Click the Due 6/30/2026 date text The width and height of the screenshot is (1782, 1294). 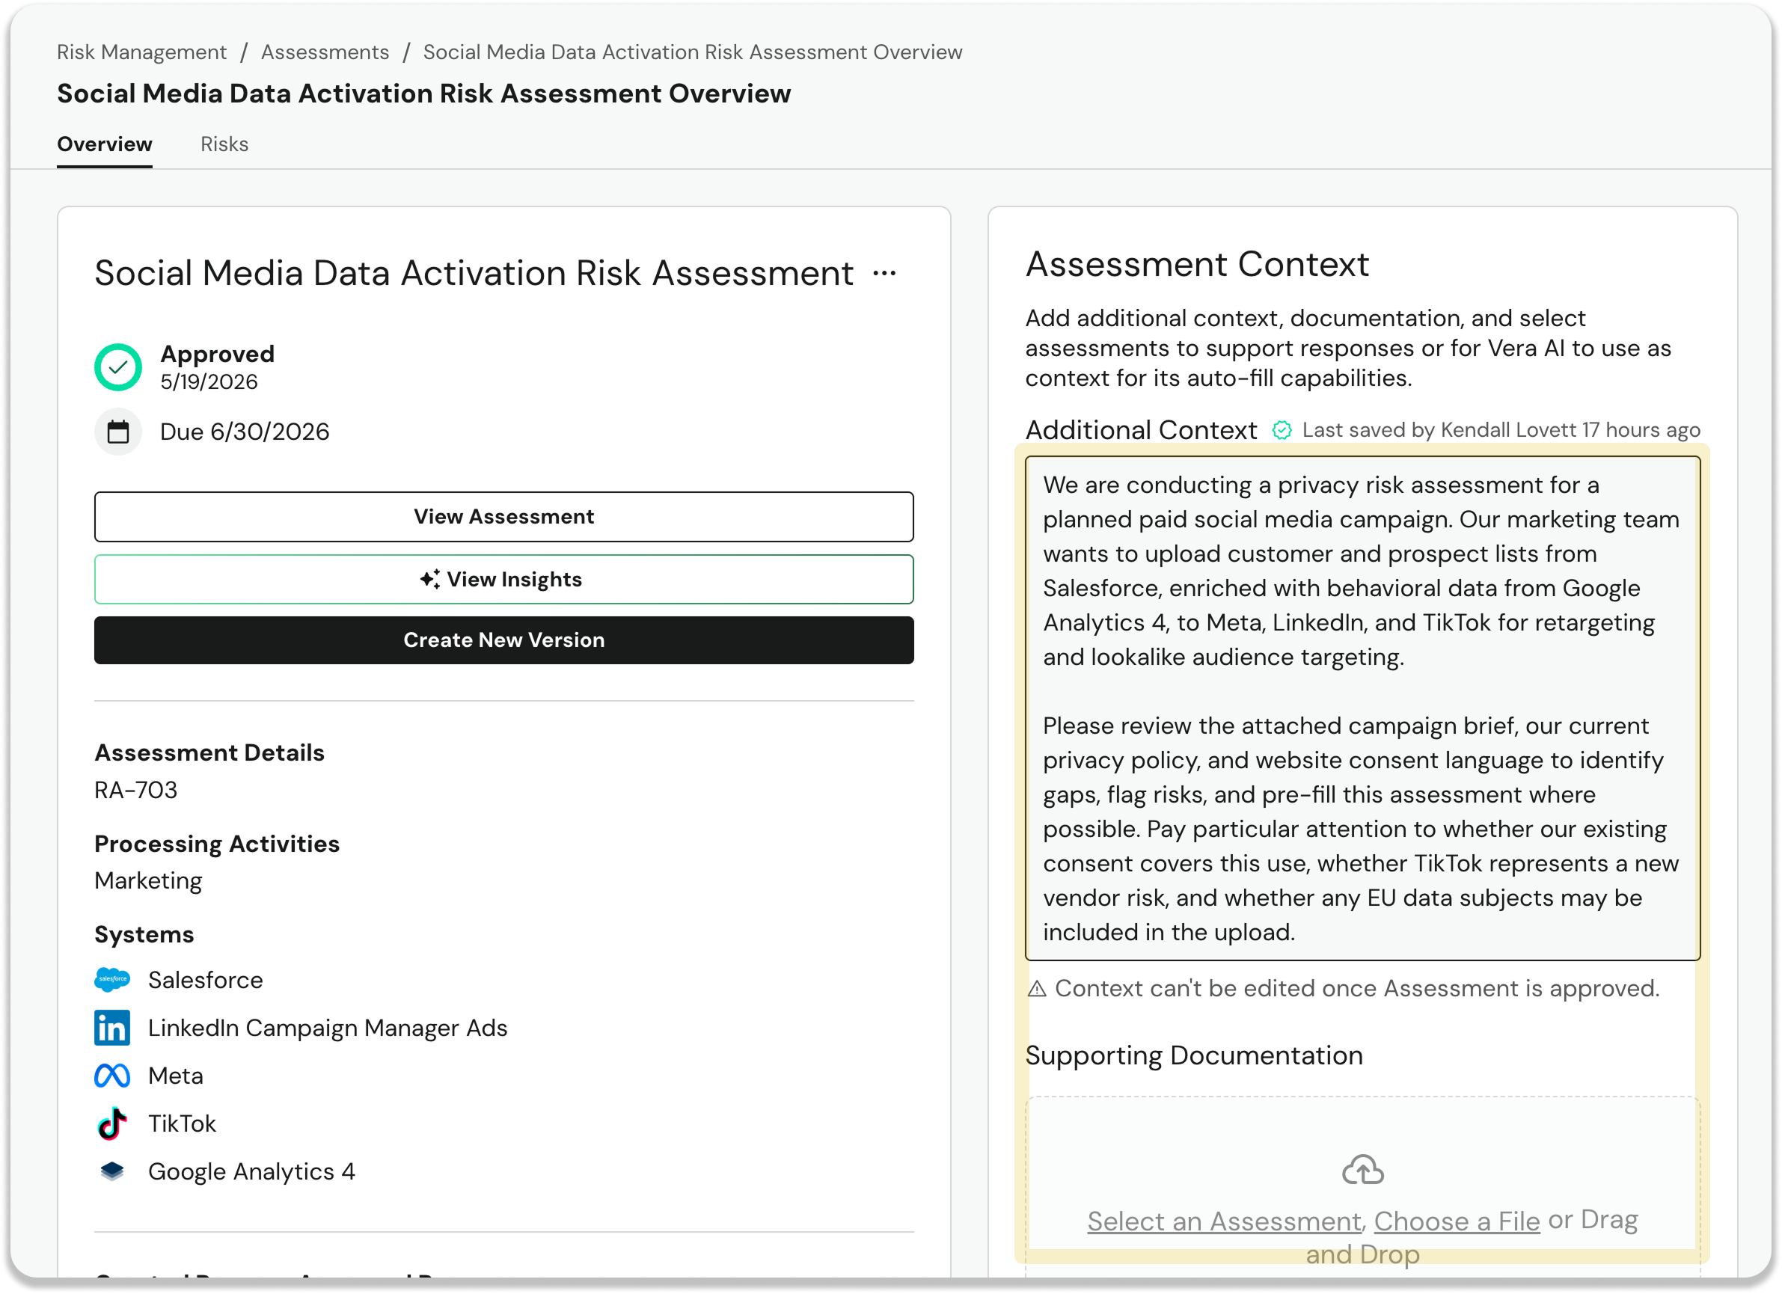(245, 432)
